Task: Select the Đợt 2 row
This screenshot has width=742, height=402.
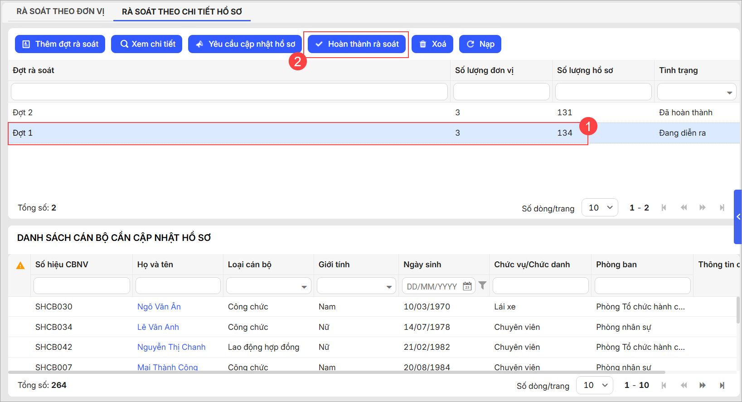Action: (227, 113)
